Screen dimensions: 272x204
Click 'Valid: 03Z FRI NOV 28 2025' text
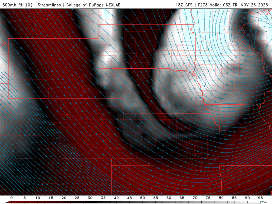pyautogui.click(x=239, y=5)
